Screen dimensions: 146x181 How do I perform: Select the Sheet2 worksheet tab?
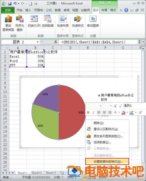coord(37,173)
